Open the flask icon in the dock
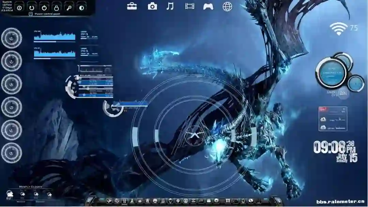Viewport: 368px width, 207px height. (x=132, y=201)
